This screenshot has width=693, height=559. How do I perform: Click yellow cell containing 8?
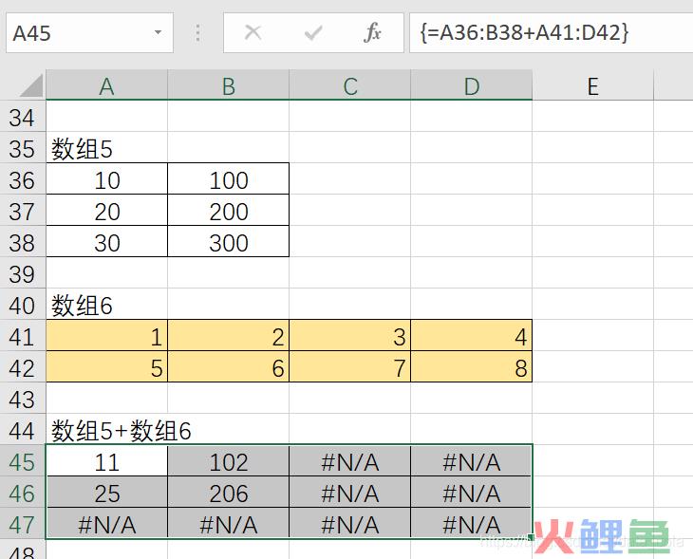(472, 368)
